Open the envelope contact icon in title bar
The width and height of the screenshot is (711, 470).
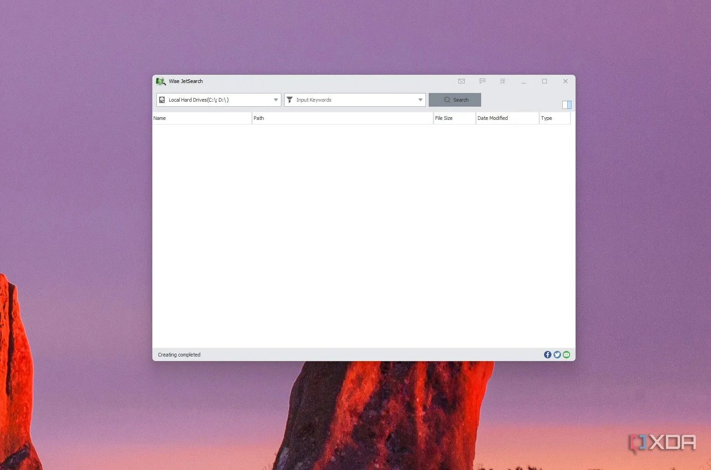point(462,81)
